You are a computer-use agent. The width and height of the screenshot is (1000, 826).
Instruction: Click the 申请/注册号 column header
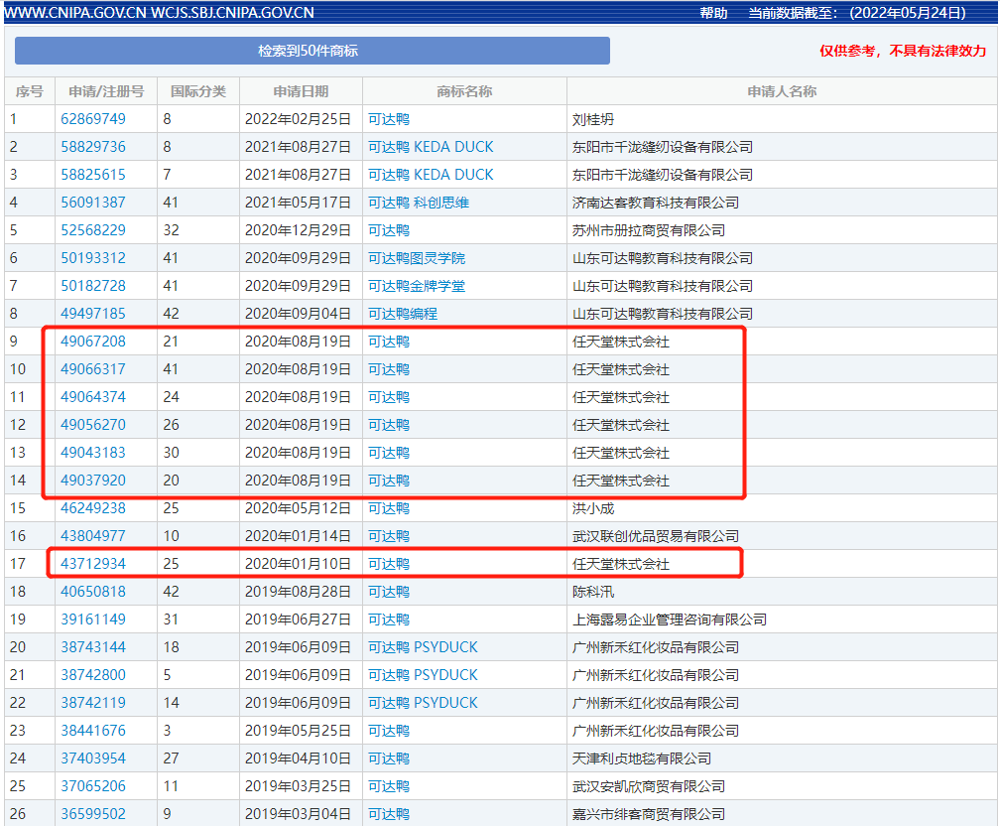(x=106, y=91)
